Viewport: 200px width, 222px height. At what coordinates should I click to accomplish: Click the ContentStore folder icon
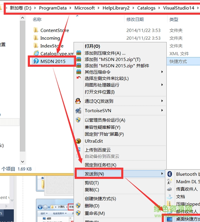coord(36,30)
